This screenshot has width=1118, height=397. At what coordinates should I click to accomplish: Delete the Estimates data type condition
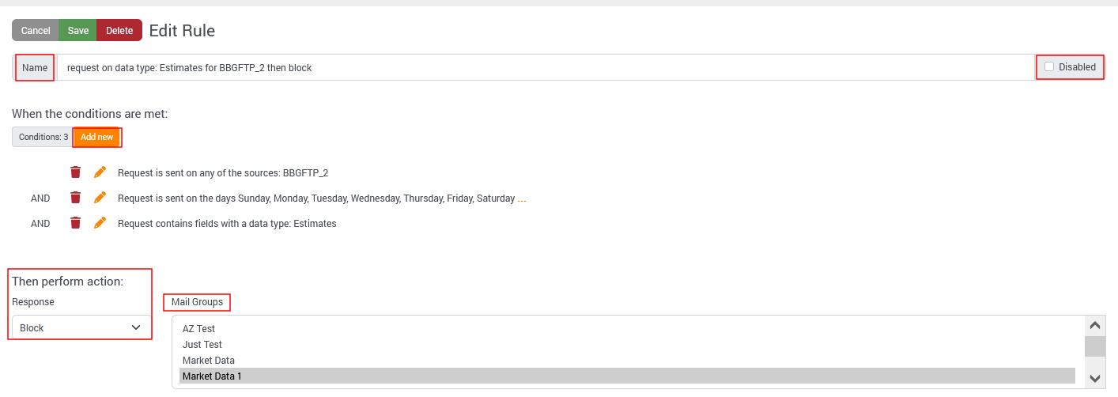[x=75, y=223]
